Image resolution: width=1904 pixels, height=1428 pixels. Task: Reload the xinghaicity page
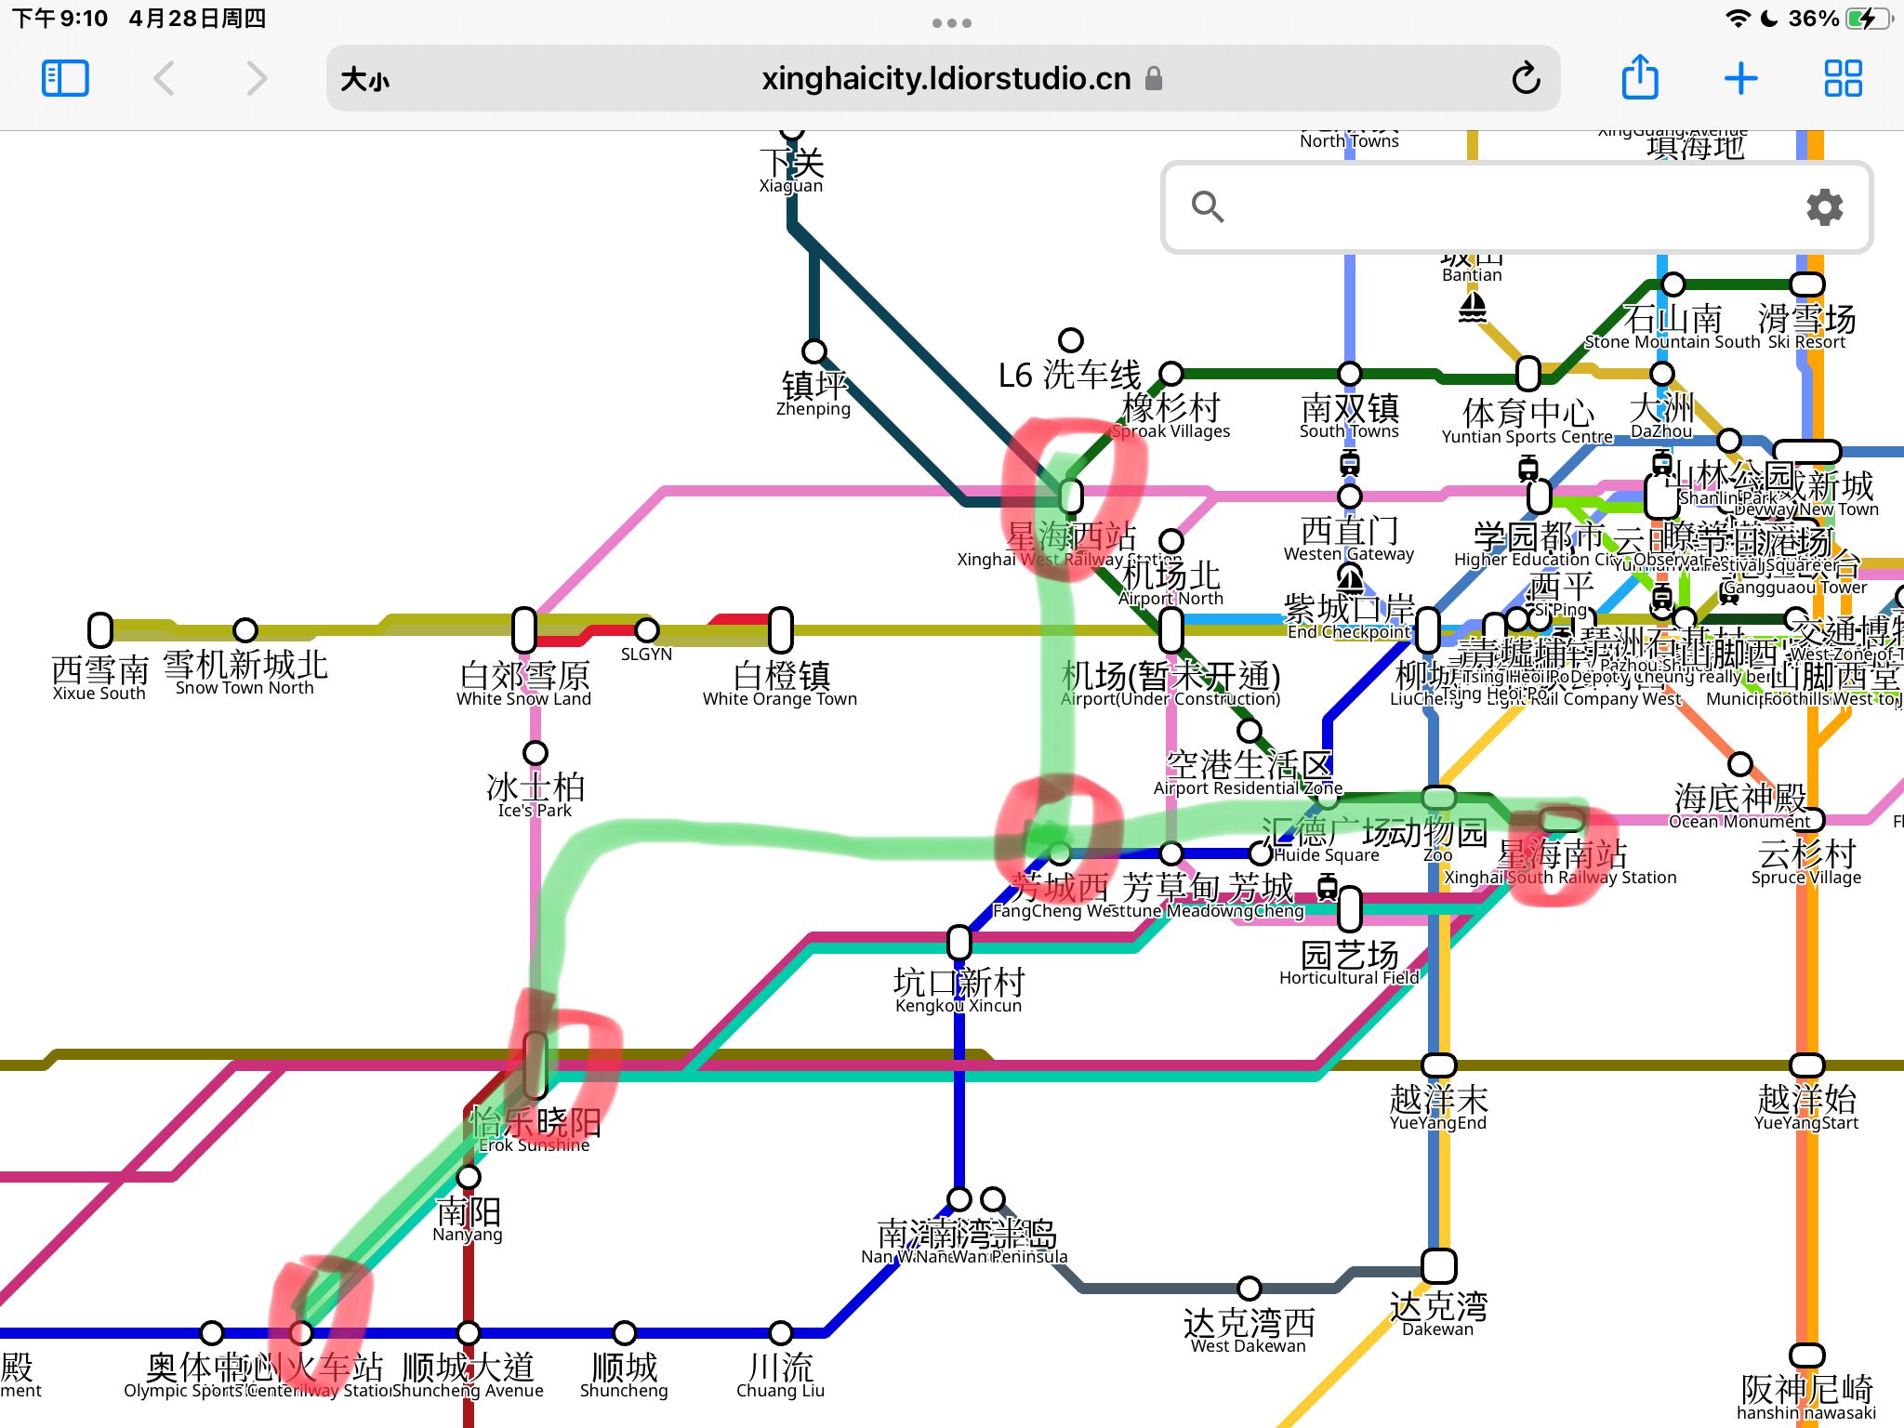tap(1526, 78)
